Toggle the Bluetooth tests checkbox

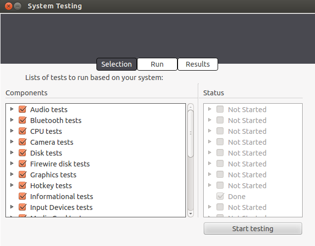[x=22, y=121]
